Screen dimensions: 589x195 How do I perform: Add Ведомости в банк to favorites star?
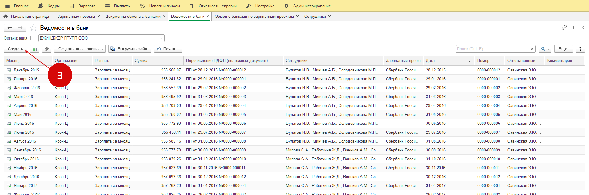[34, 28]
